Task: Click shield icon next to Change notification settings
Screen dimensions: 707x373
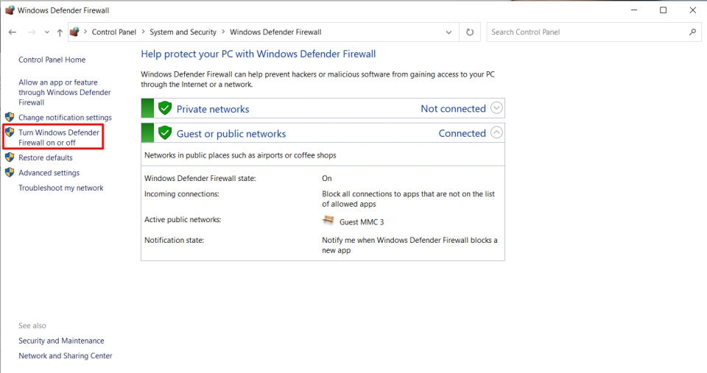Action: [x=10, y=118]
